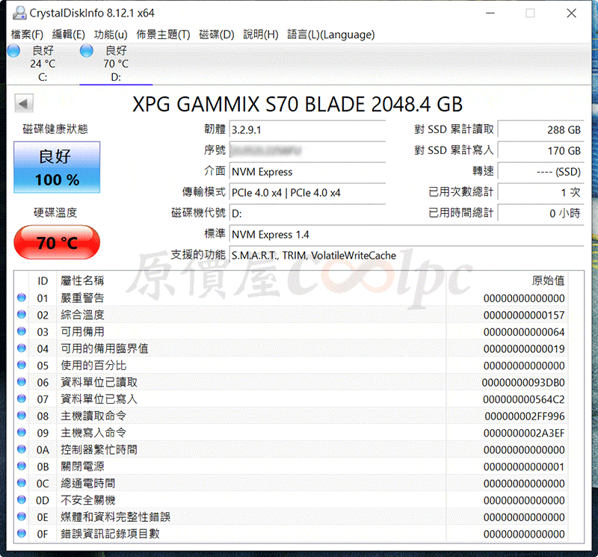Select the 不安全關機 attribute name
598x557 pixels.
tap(87, 499)
